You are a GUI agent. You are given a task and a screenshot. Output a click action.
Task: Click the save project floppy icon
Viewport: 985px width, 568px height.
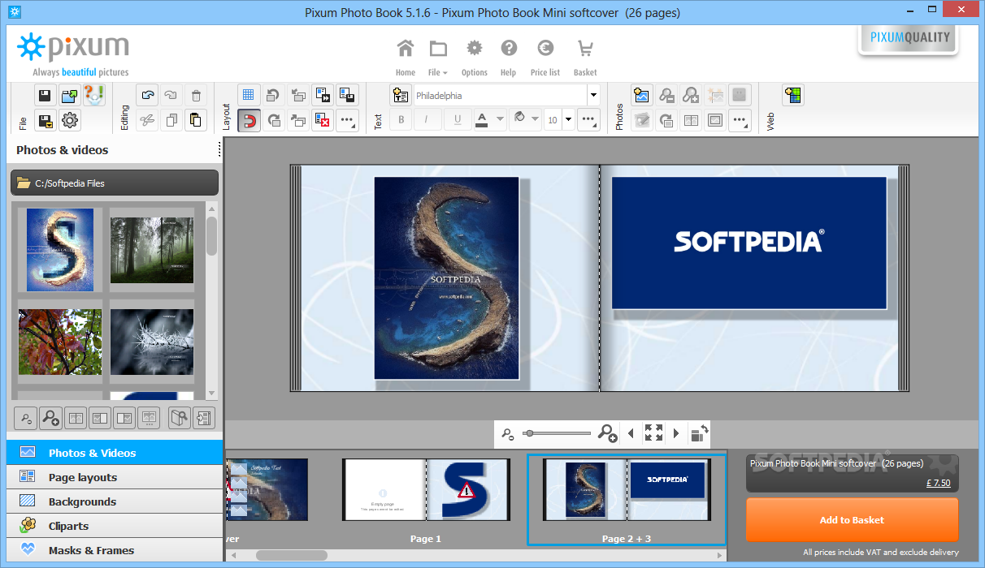pos(45,96)
